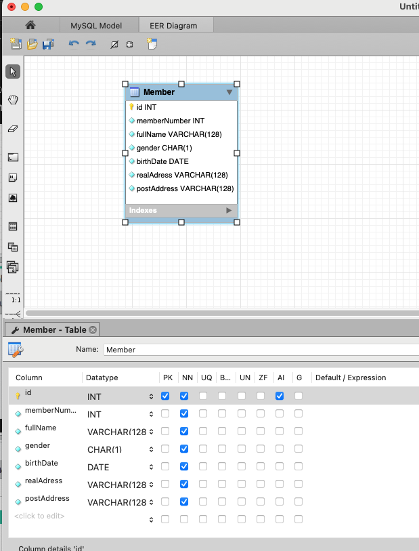
Task: Click the save model toolbar icon
Action: pos(48,44)
